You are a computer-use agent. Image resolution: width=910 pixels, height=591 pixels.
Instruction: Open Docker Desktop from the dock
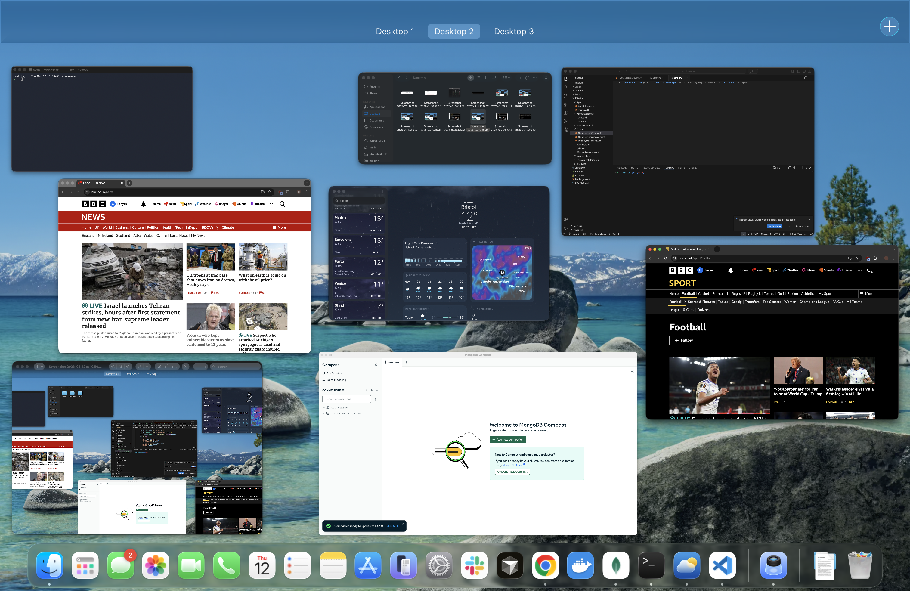point(580,565)
